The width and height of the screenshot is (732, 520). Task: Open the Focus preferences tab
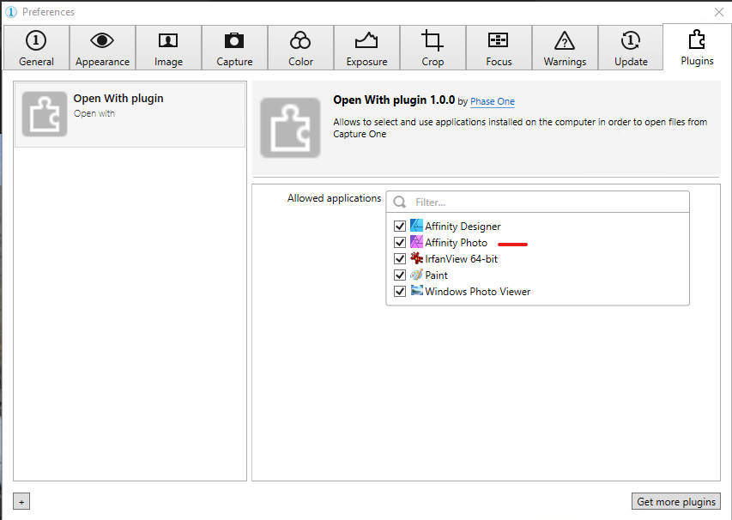499,48
